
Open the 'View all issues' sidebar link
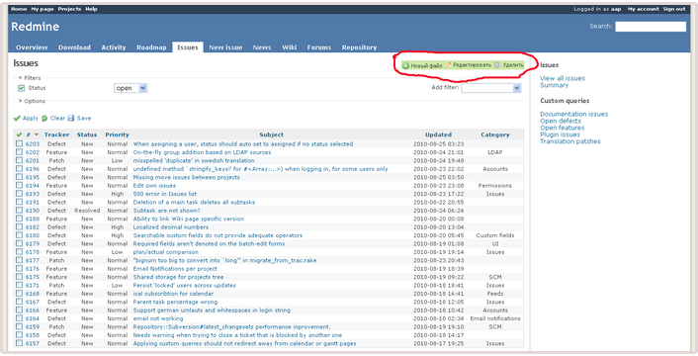pyautogui.click(x=563, y=78)
